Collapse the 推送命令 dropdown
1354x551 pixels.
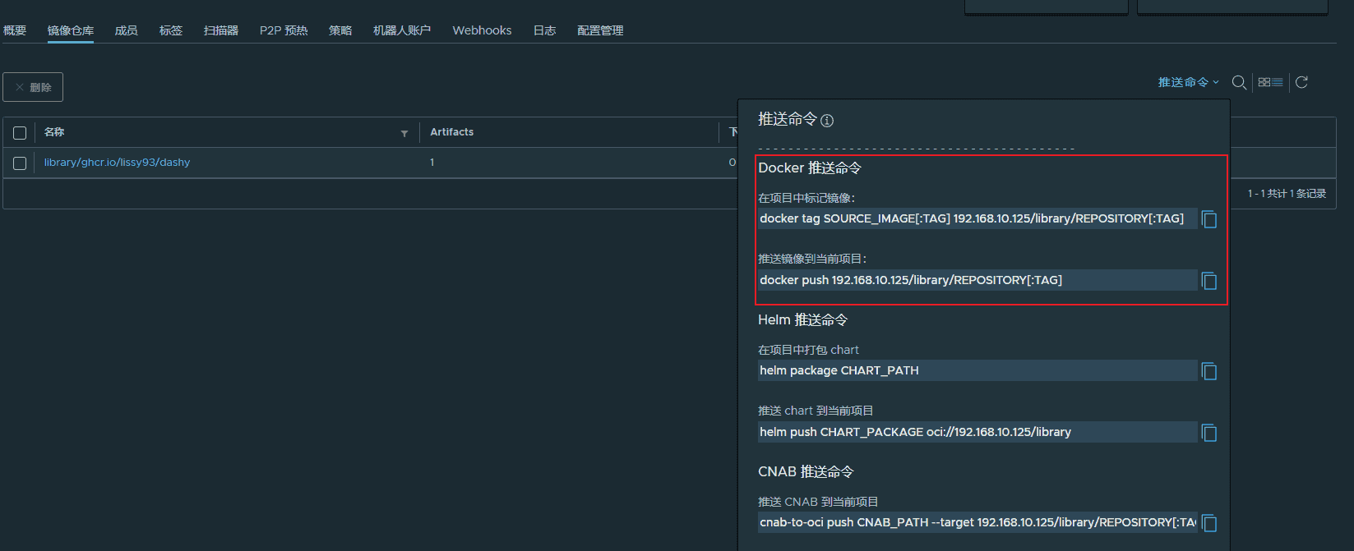click(x=1189, y=82)
